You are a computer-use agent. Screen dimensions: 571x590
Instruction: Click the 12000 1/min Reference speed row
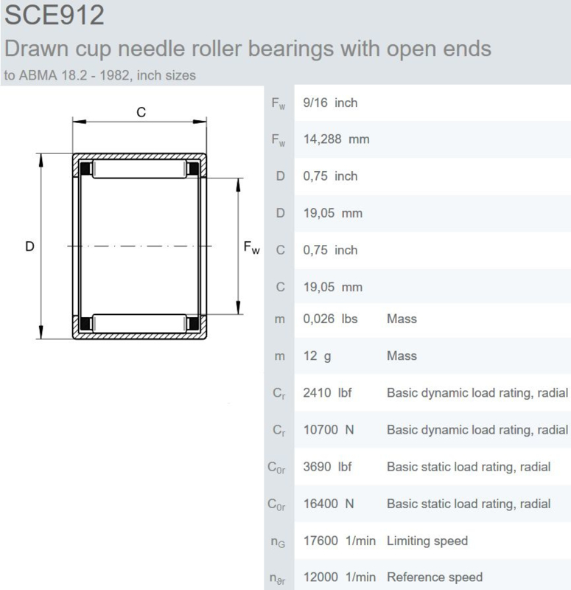[x=417, y=576]
